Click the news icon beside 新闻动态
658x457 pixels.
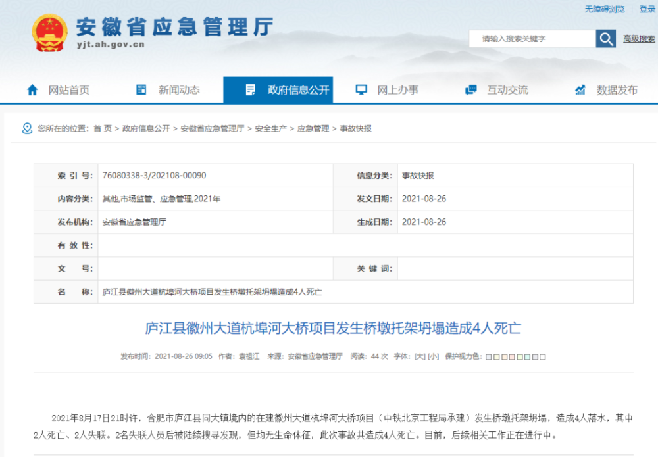(x=141, y=89)
